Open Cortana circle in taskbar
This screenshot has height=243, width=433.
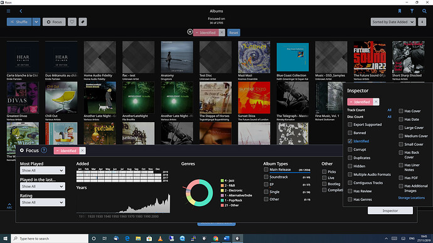pos(94,239)
